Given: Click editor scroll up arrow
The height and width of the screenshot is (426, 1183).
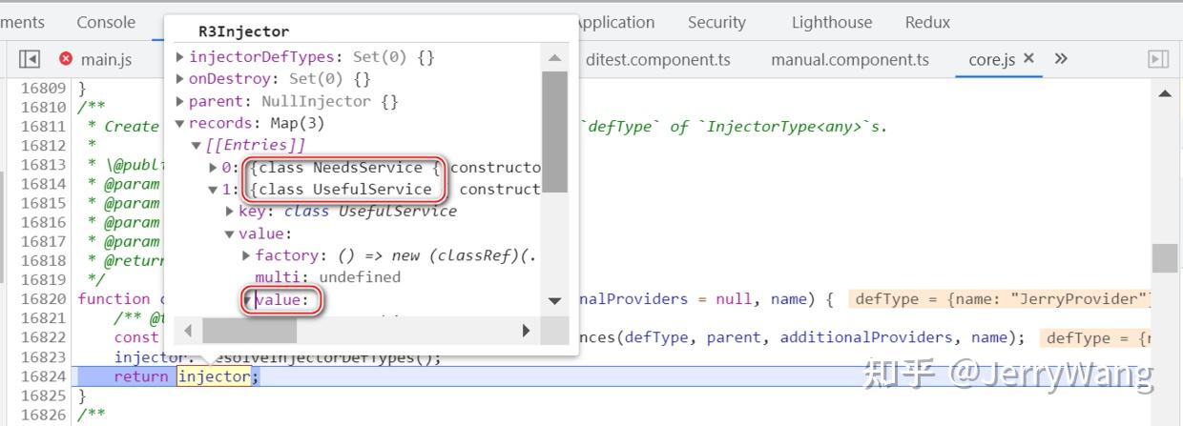Looking at the screenshot, I should [1165, 93].
